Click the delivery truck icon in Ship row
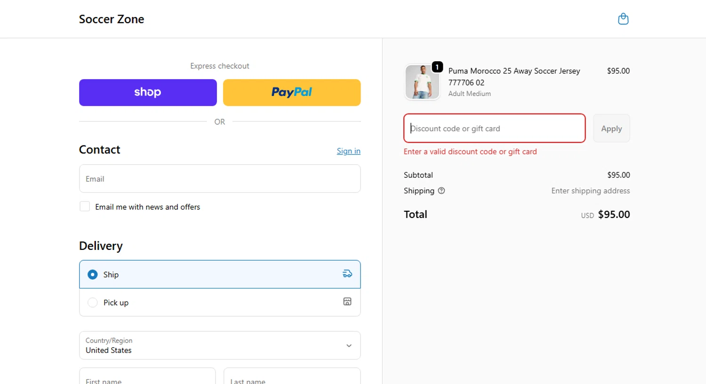The image size is (706, 384). (347, 274)
